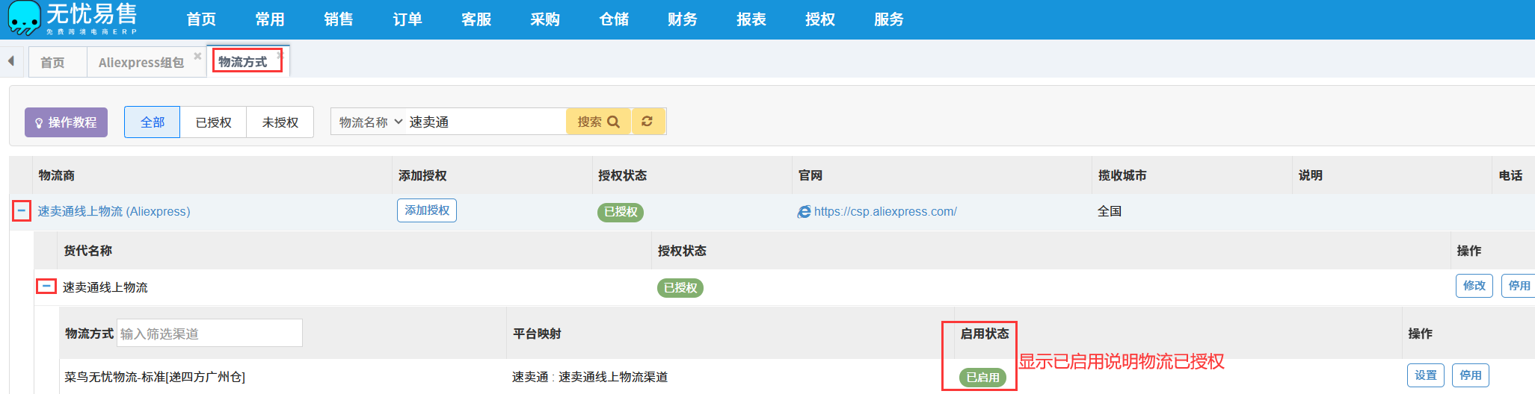Image resolution: width=1535 pixels, height=394 pixels.
Task: Open the 财务 menu
Action: (683, 19)
